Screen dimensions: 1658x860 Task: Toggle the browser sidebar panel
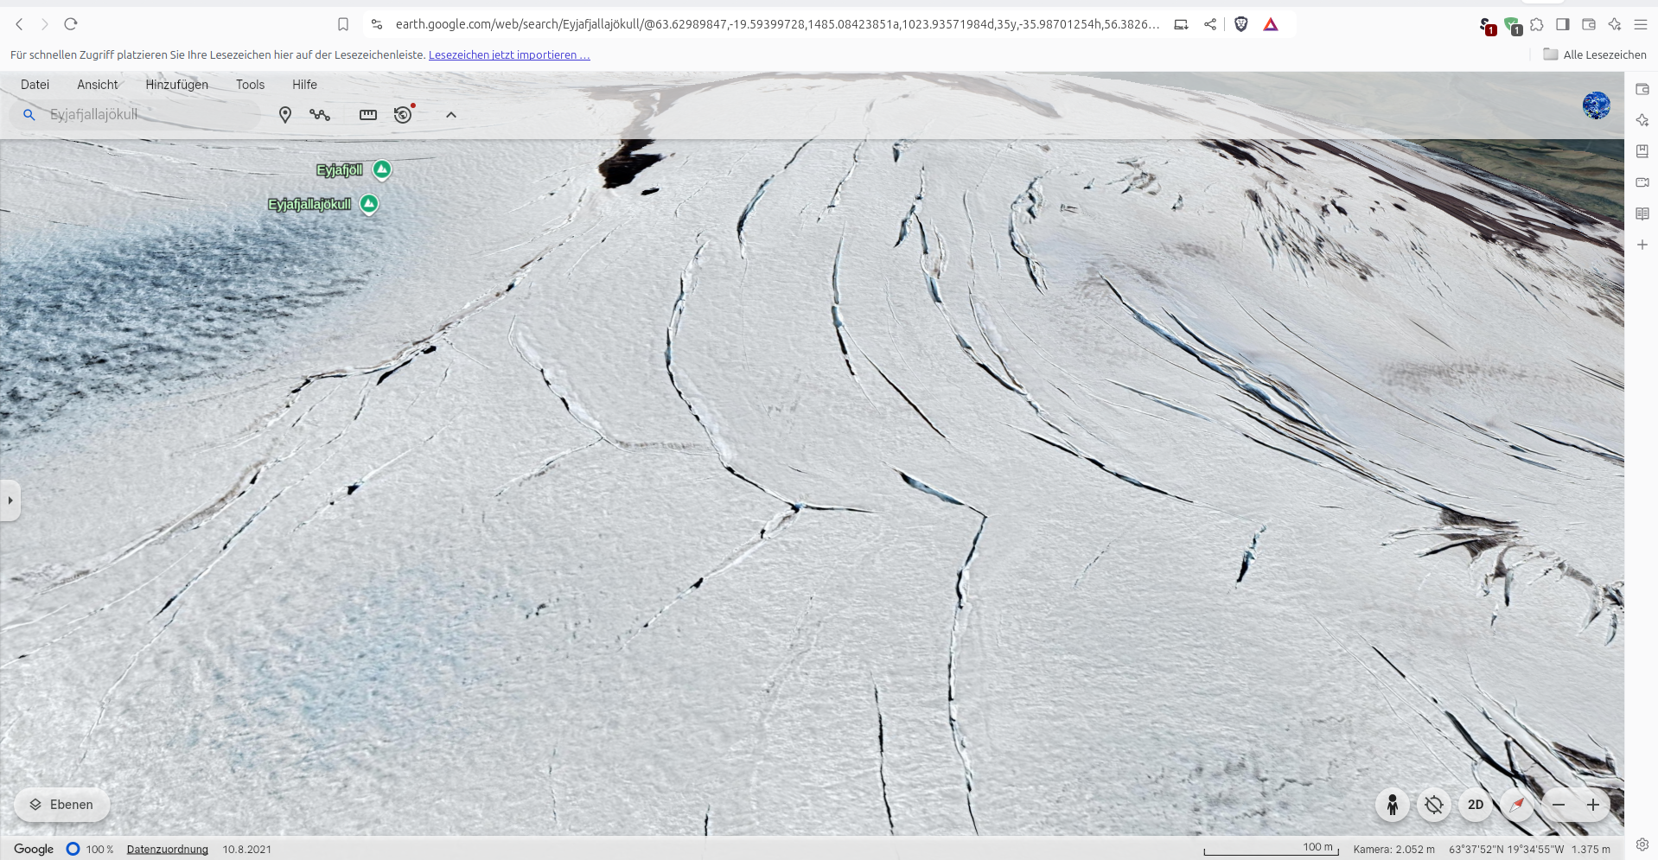1563,24
